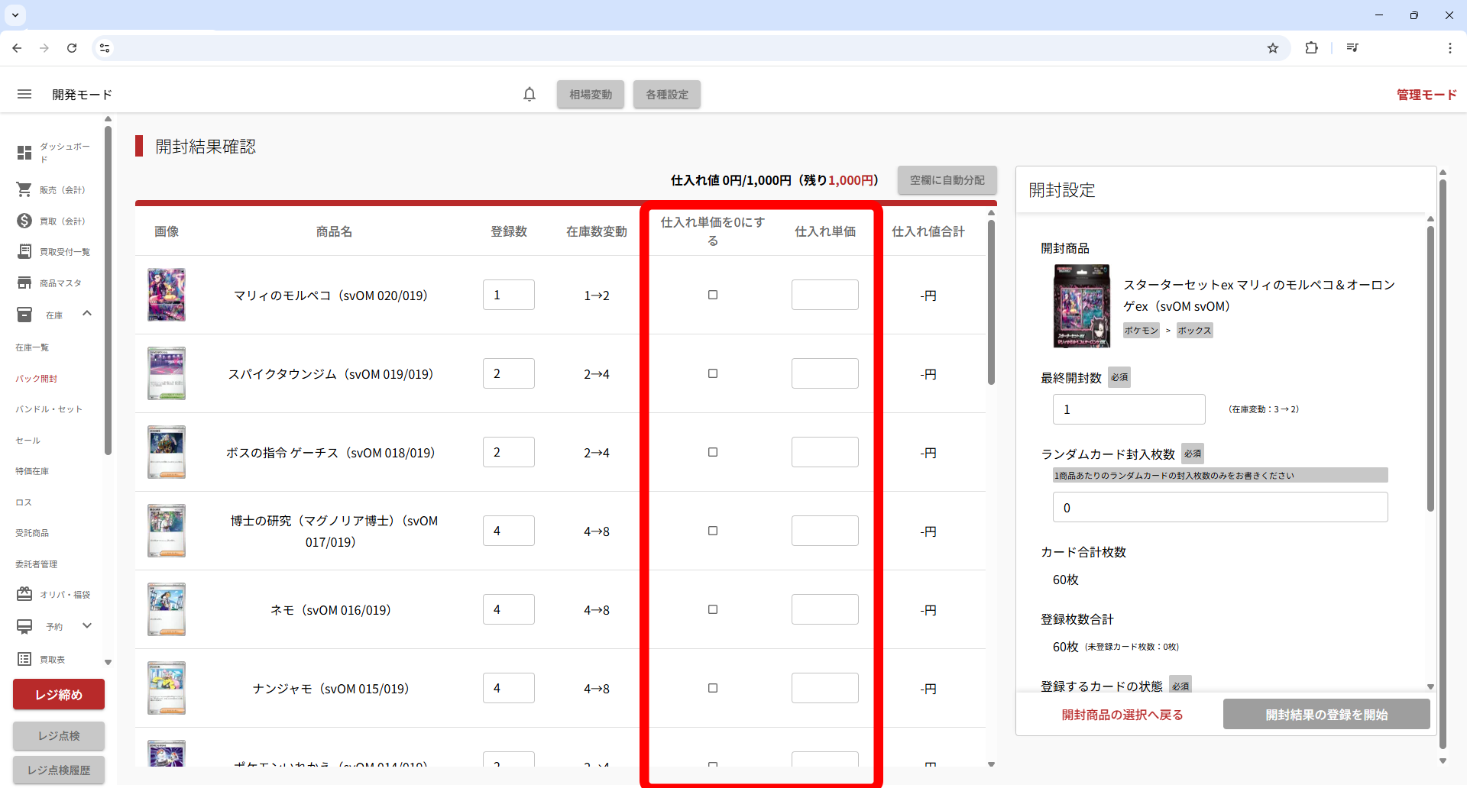Tick zero-cost checkbox for スパイクタウンジム row

(x=713, y=373)
